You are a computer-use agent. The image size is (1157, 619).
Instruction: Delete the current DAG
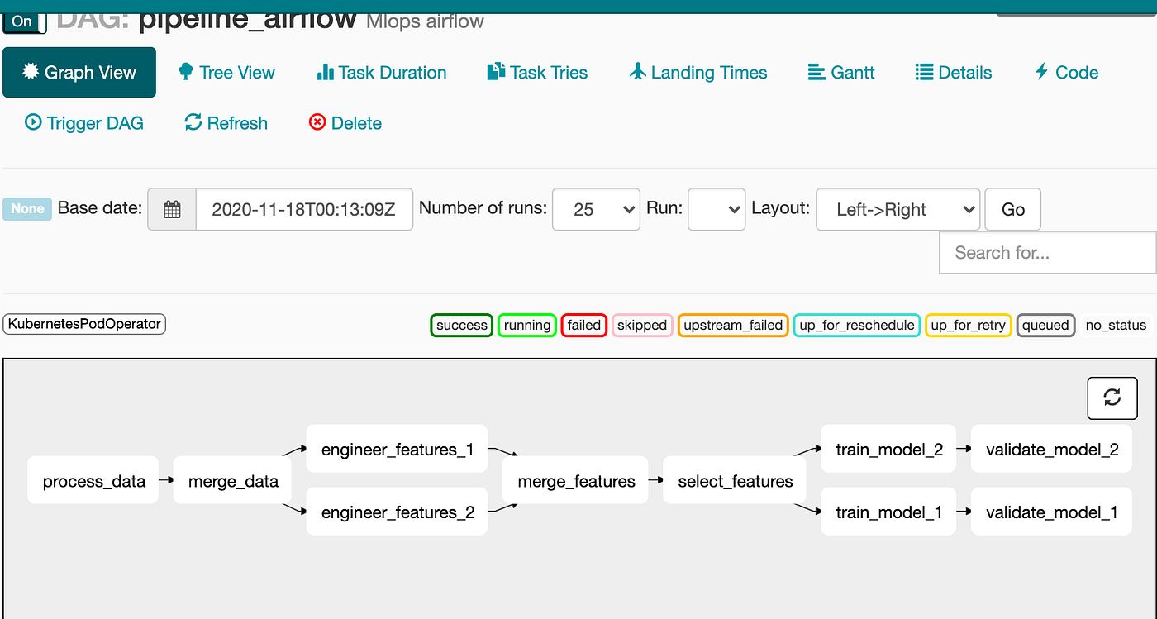(x=345, y=122)
